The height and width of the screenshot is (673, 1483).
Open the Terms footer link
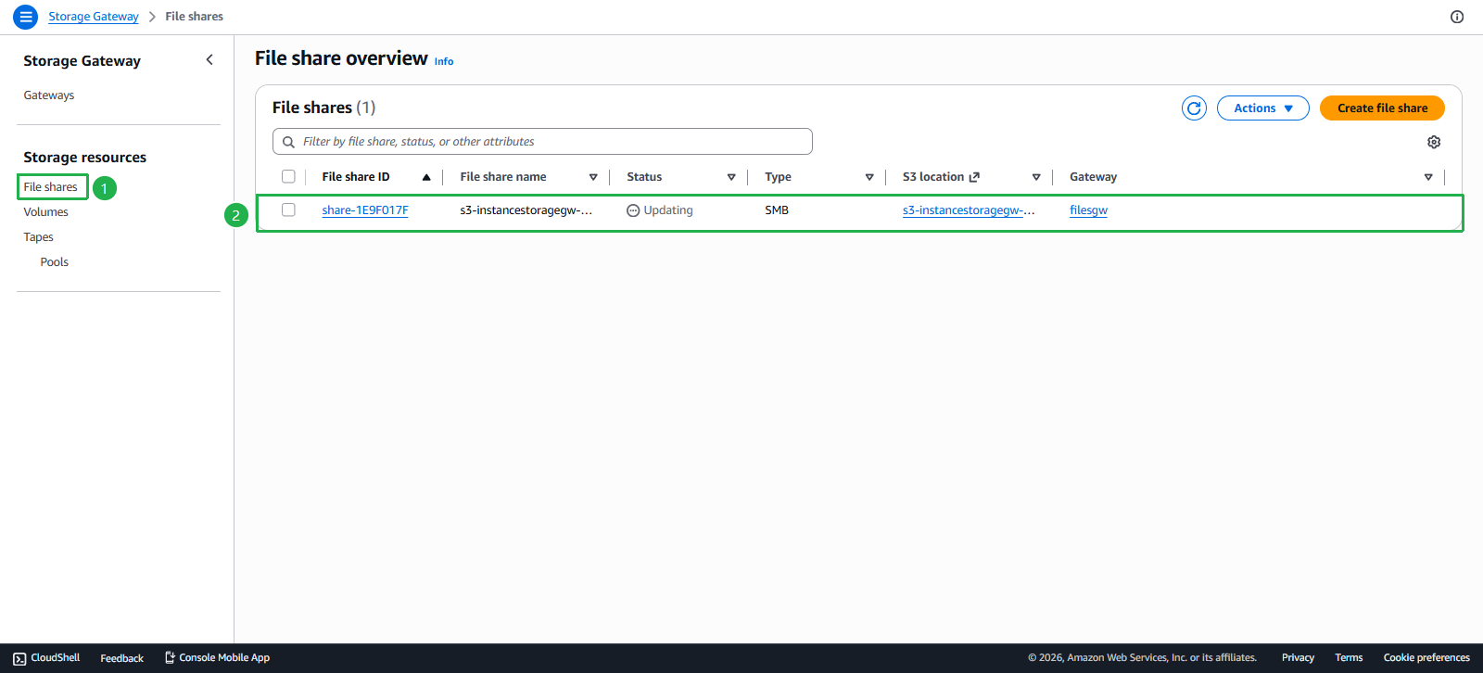point(1349,658)
